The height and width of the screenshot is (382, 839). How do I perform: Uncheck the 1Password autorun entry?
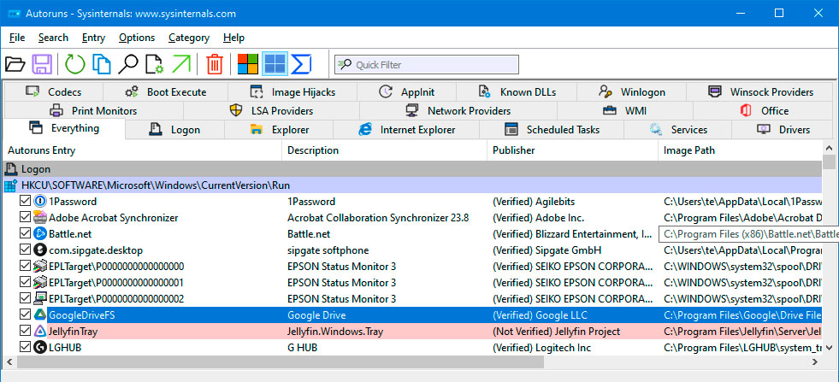25,202
